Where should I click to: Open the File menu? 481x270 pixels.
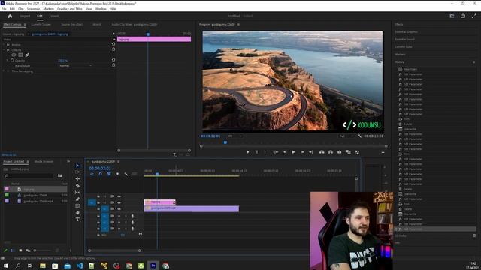click(4, 9)
